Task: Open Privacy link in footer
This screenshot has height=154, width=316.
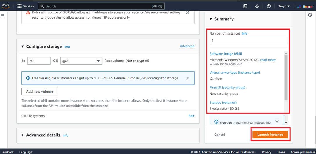Action: click(267, 152)
